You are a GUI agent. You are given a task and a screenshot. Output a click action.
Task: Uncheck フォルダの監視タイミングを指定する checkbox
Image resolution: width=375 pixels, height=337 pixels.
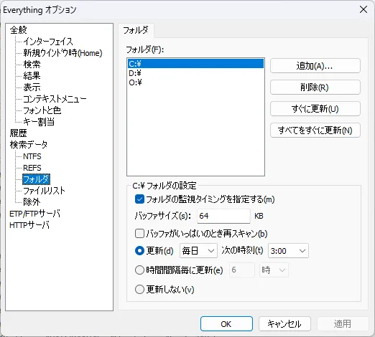pyautogui.click(x=139, y=199)
